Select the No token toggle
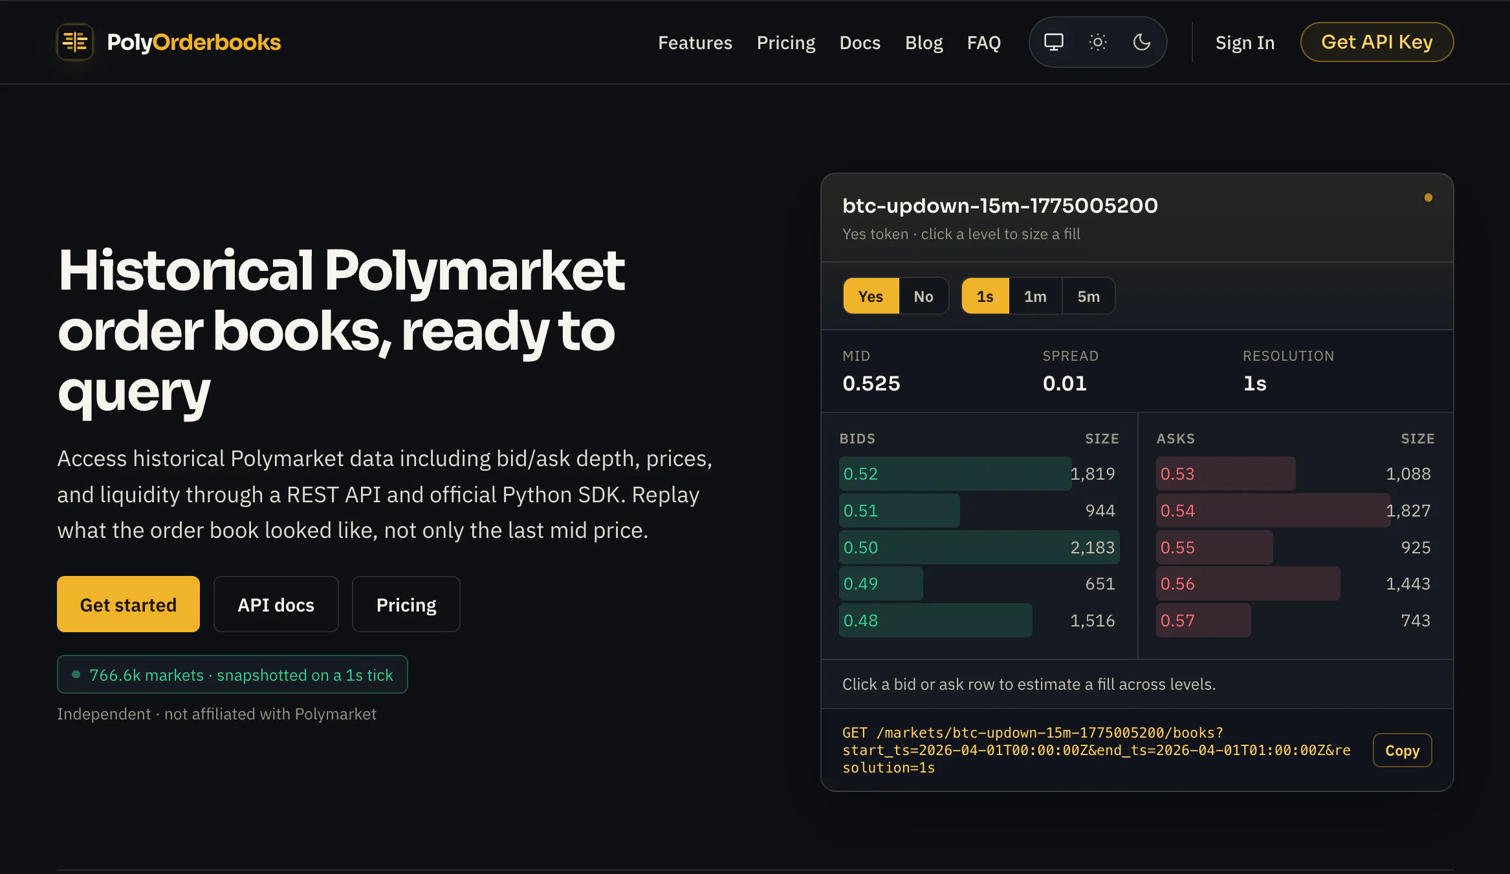 click(923, 296)
